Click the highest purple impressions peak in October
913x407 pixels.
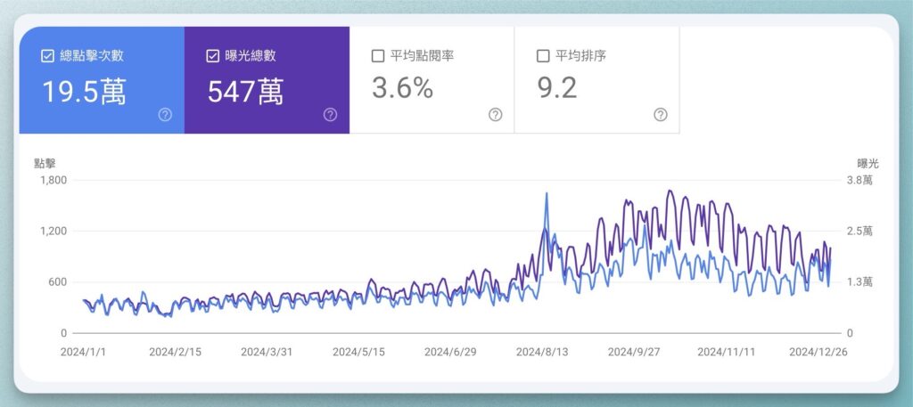[x=670, y=191]
